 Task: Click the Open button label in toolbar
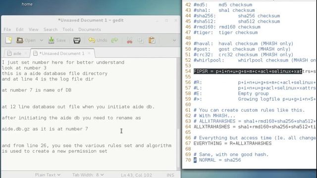click(30, 41)
